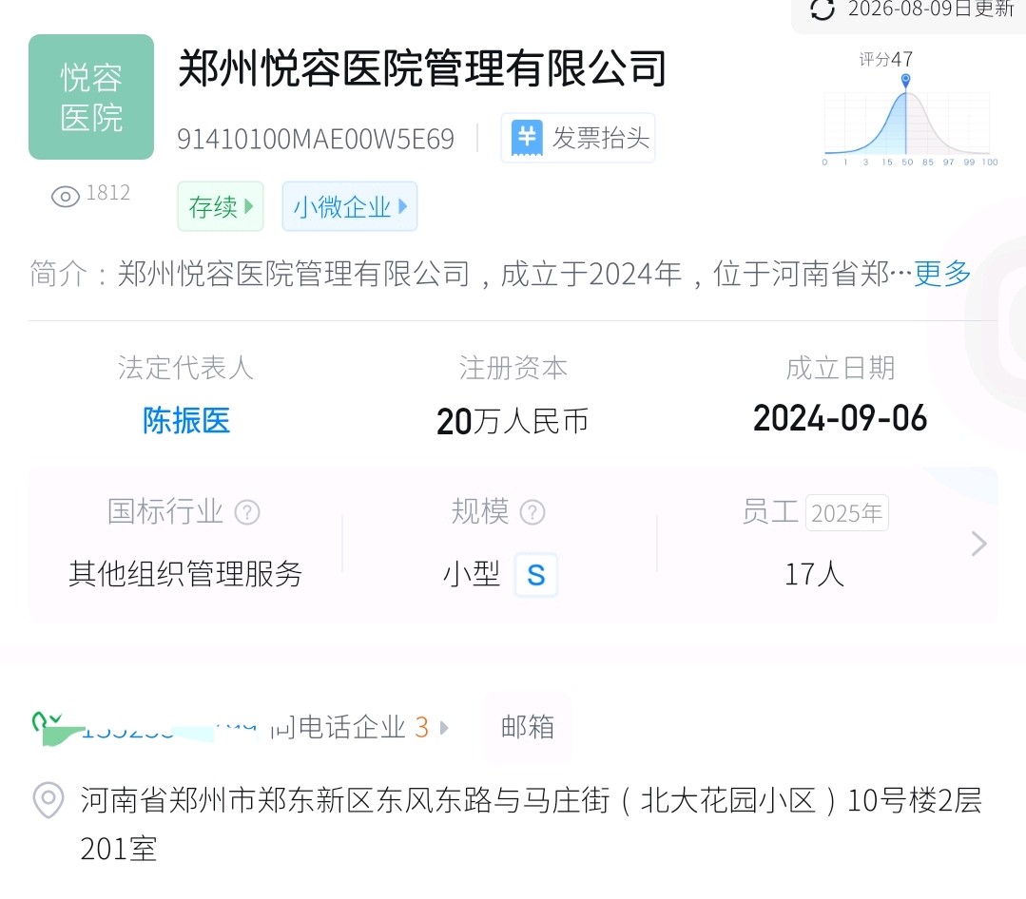1026x899 pixels.
Task: Click the eye view-count icon
Action: click(x=66, y=196)
